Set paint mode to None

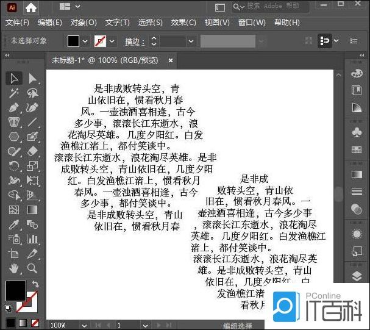[35, 323]
